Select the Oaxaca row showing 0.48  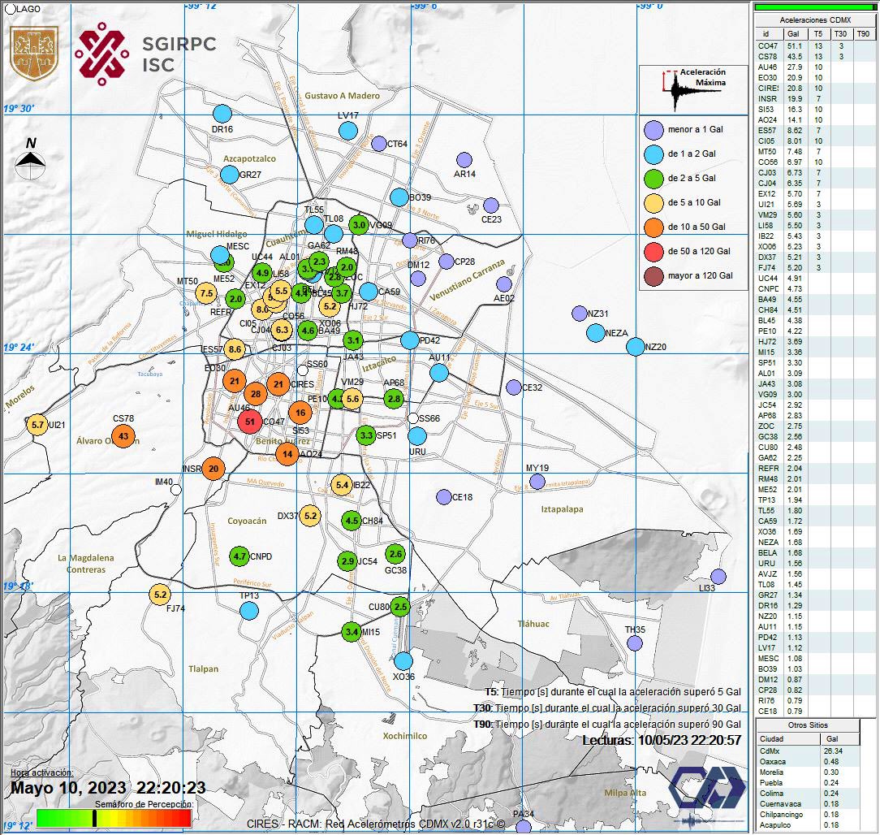tap(809, 761)
